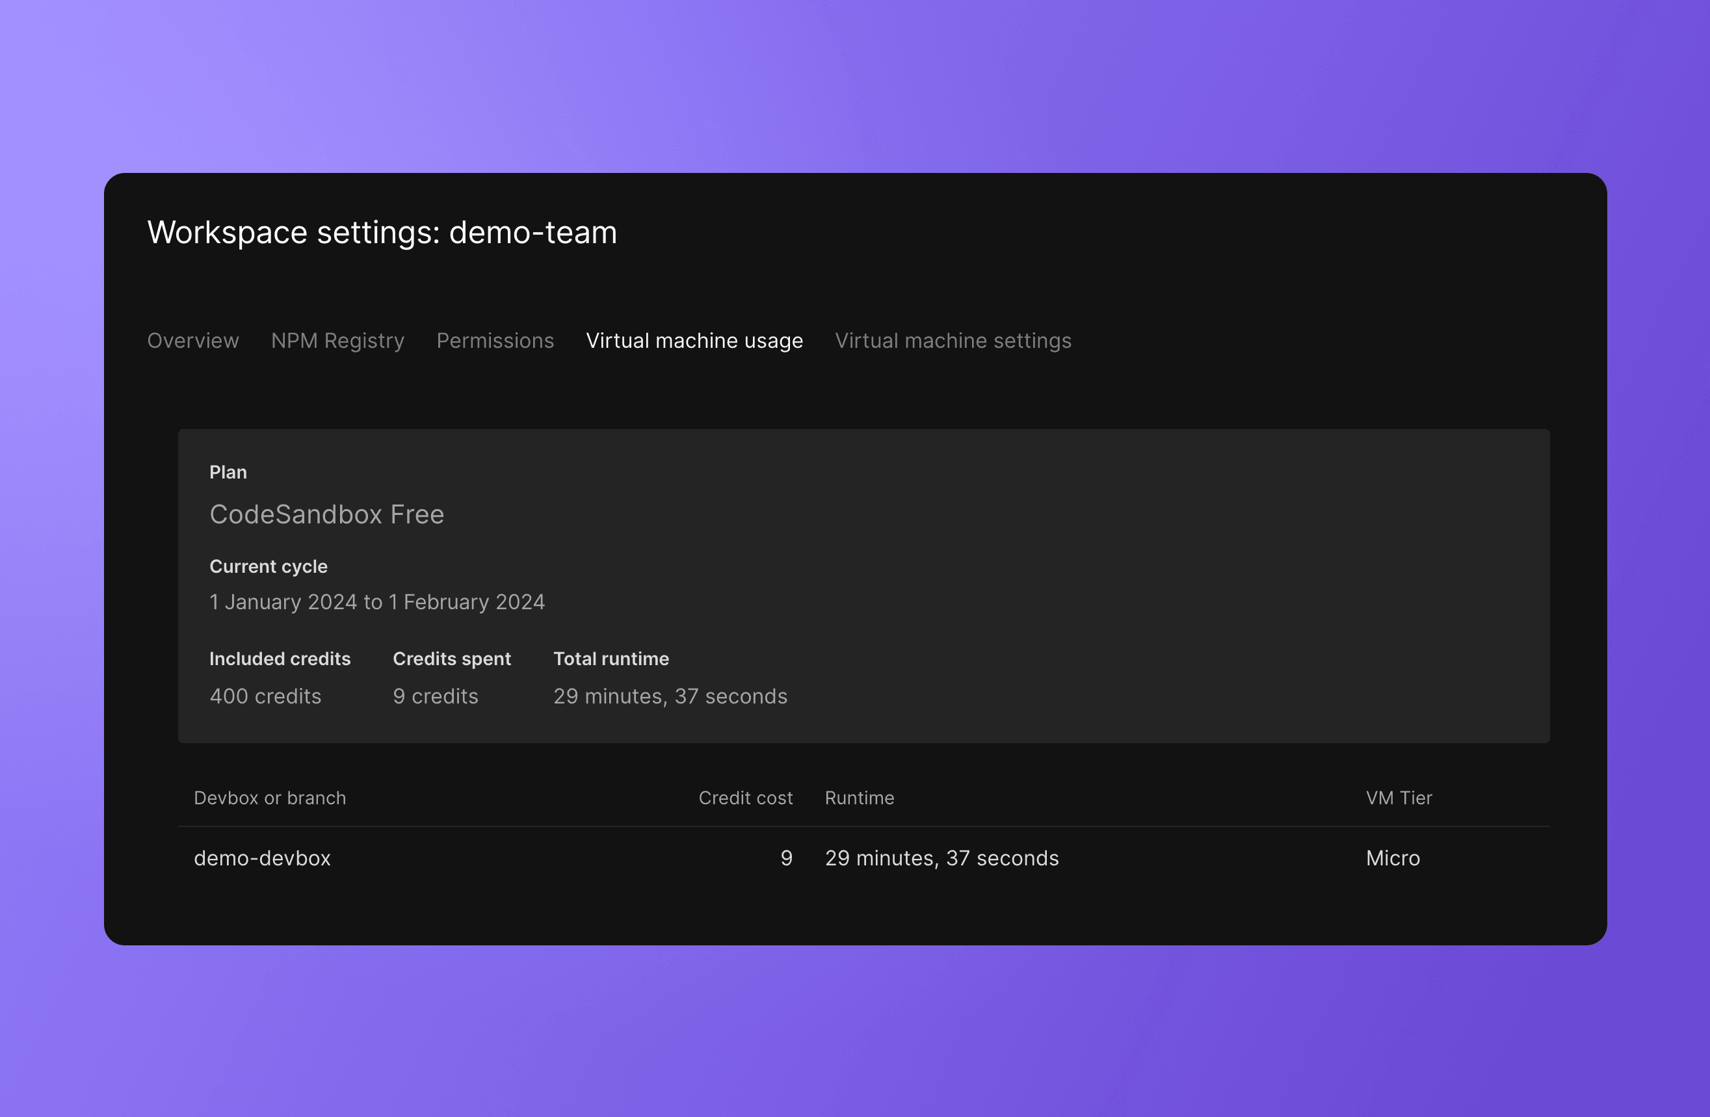
Task: Click the 9 credits spent value
Action: click(436, 696)
